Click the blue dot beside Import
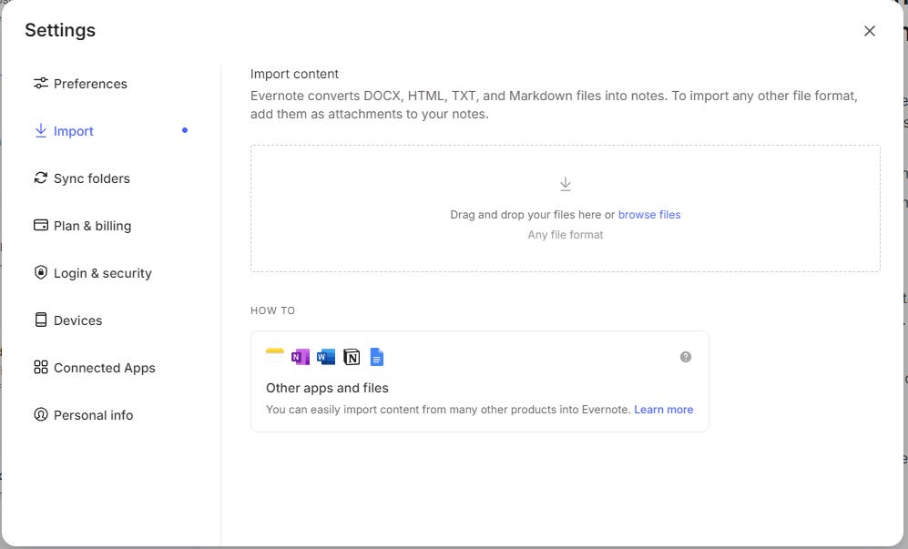 click(x=185, y=130)
